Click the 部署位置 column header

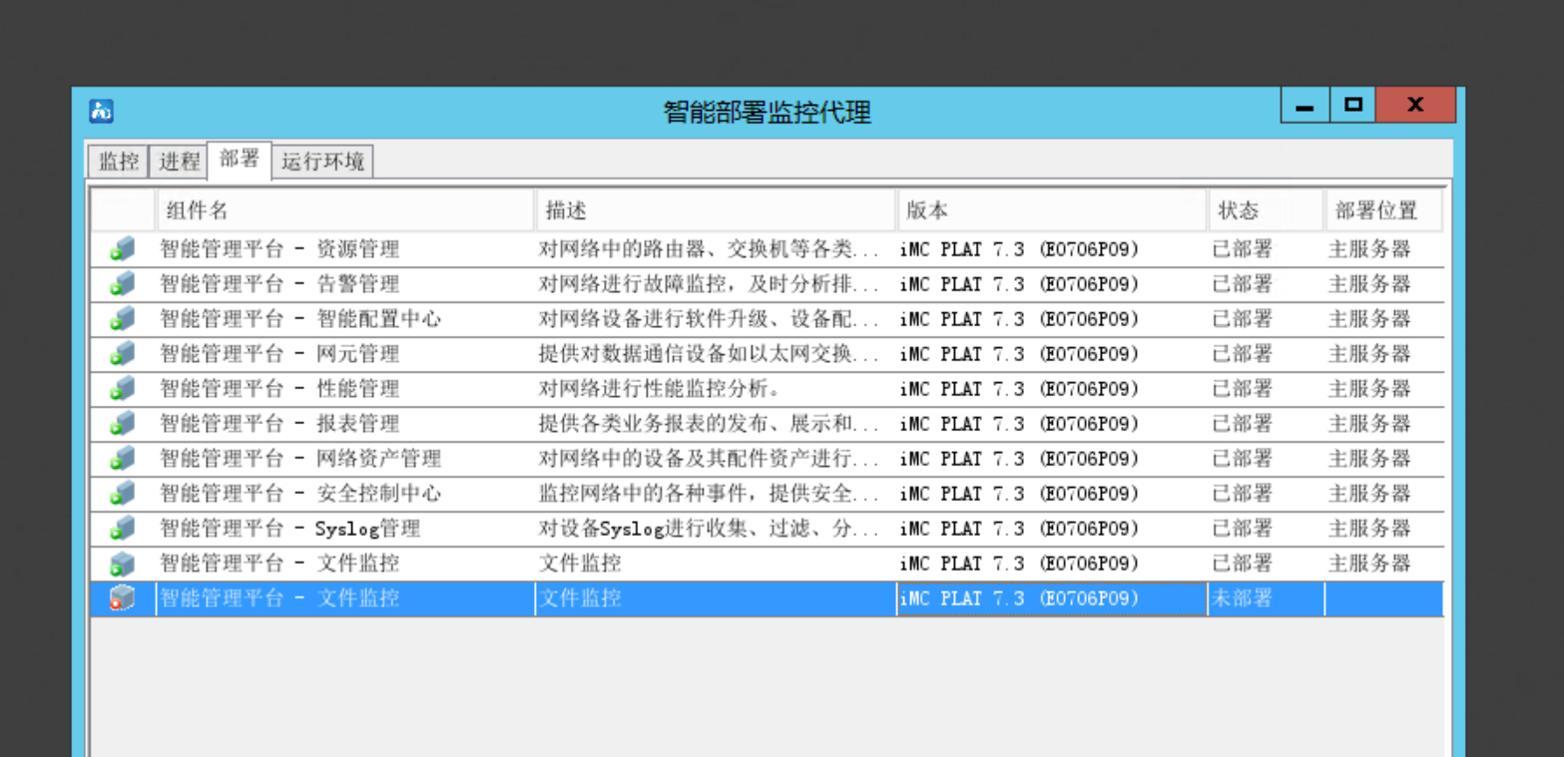[x=1383, y=210]
